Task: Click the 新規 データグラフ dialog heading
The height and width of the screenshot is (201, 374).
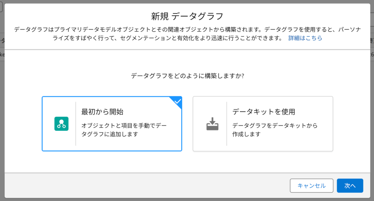Action: [x=187, y=16]
